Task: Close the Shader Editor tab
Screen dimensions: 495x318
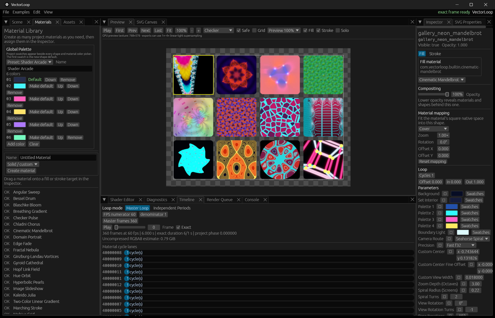Action: [141, 200]
